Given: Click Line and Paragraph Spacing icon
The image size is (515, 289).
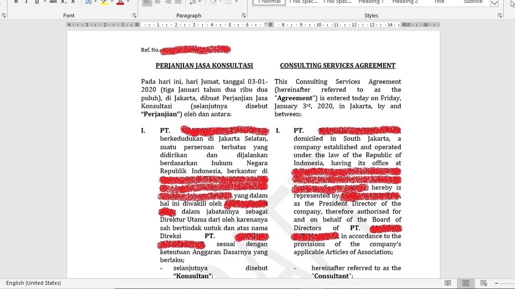Looking at the screenshot, I should 192,2.
